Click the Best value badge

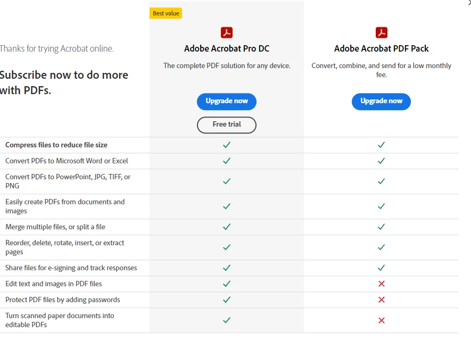click(x=166, y=13)
